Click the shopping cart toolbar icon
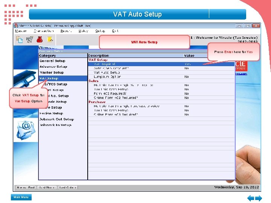This screenshot has height=203, width=271. (x=30, y=39)
